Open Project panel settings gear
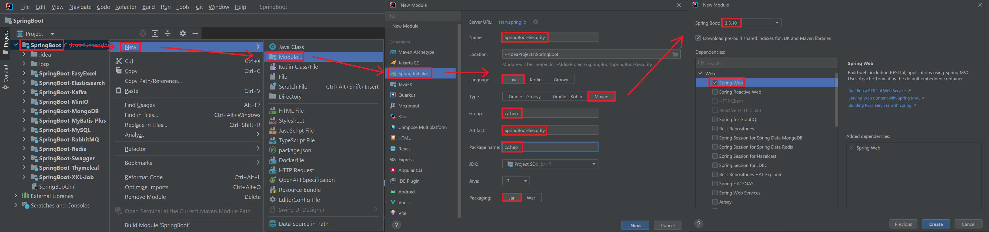This screenshot has height=232, width=989. pos(183,34)
